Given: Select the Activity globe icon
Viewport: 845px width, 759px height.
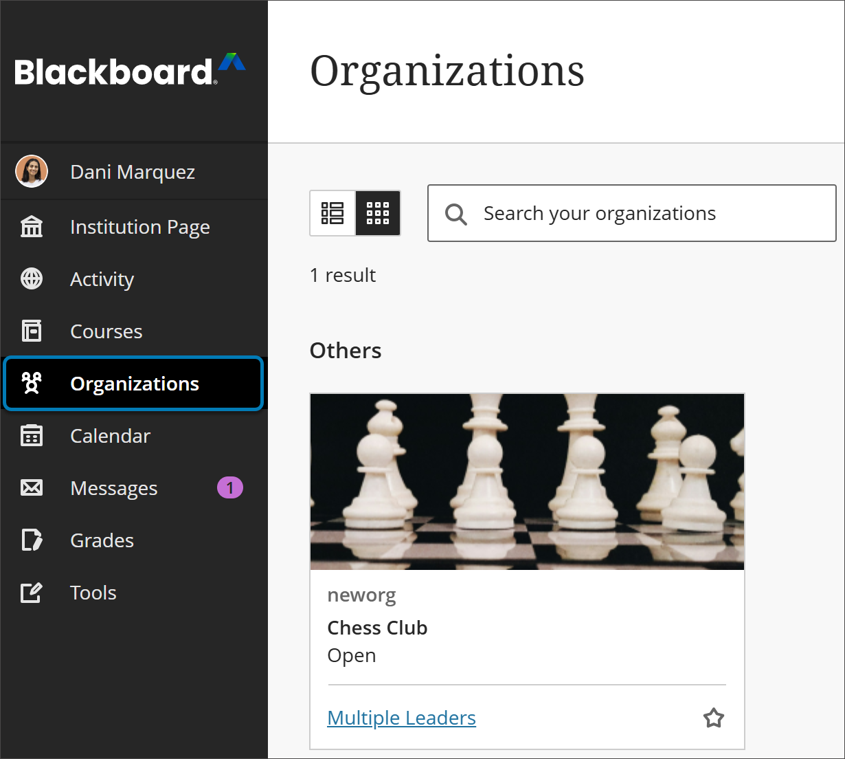Looking at the screenshot, I should coord(32,279).
